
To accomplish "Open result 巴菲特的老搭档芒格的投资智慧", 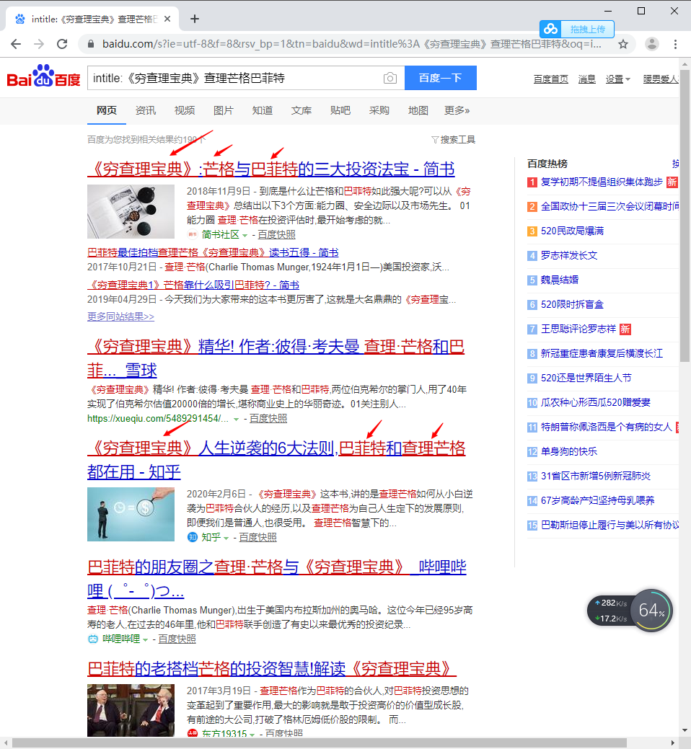I will [272, 668].
